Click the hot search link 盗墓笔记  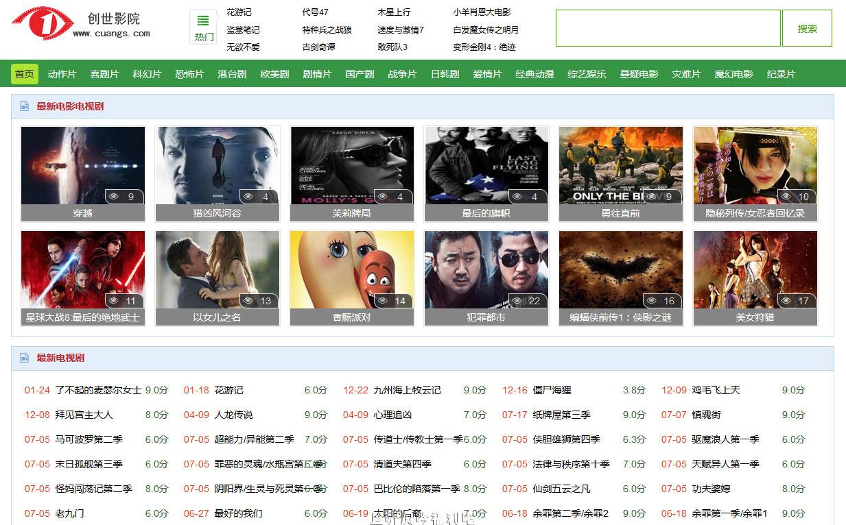[243, 29]
